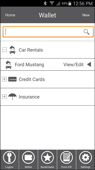Open the Form Fill notepad icon
Viewport: 95px width, 170px height.
(66, 158)
